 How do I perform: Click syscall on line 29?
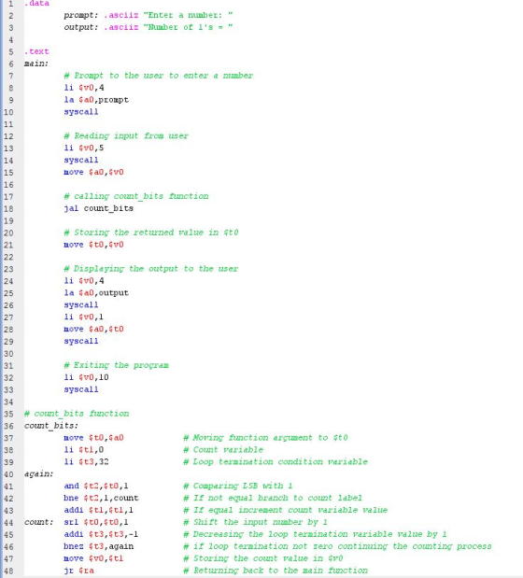tap(81, 341)
